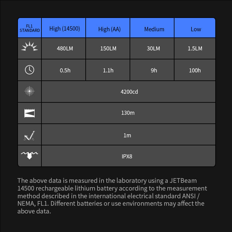Select the 1.5LM value cell
This screenshot has width=232, height=232.
point(195,49)
